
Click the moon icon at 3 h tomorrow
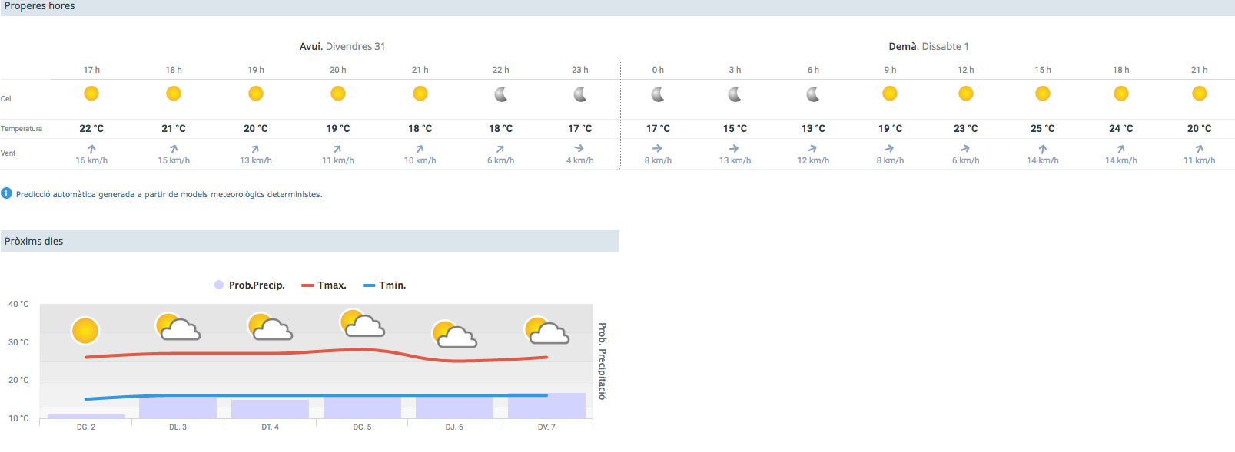pyautogui.click(x=735, y=94)
